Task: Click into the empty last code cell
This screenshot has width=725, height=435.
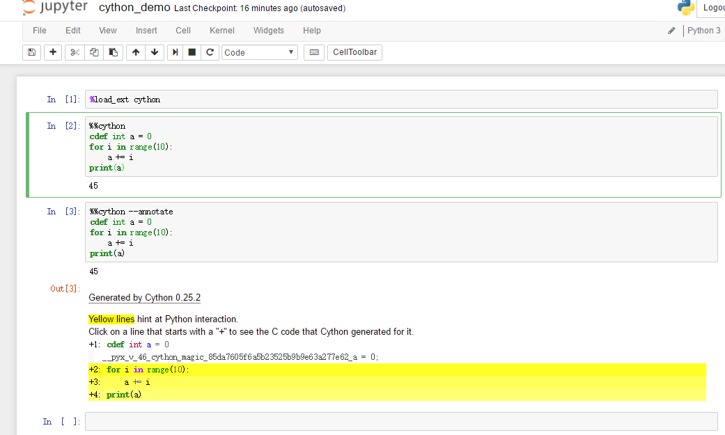Action: 401,422
